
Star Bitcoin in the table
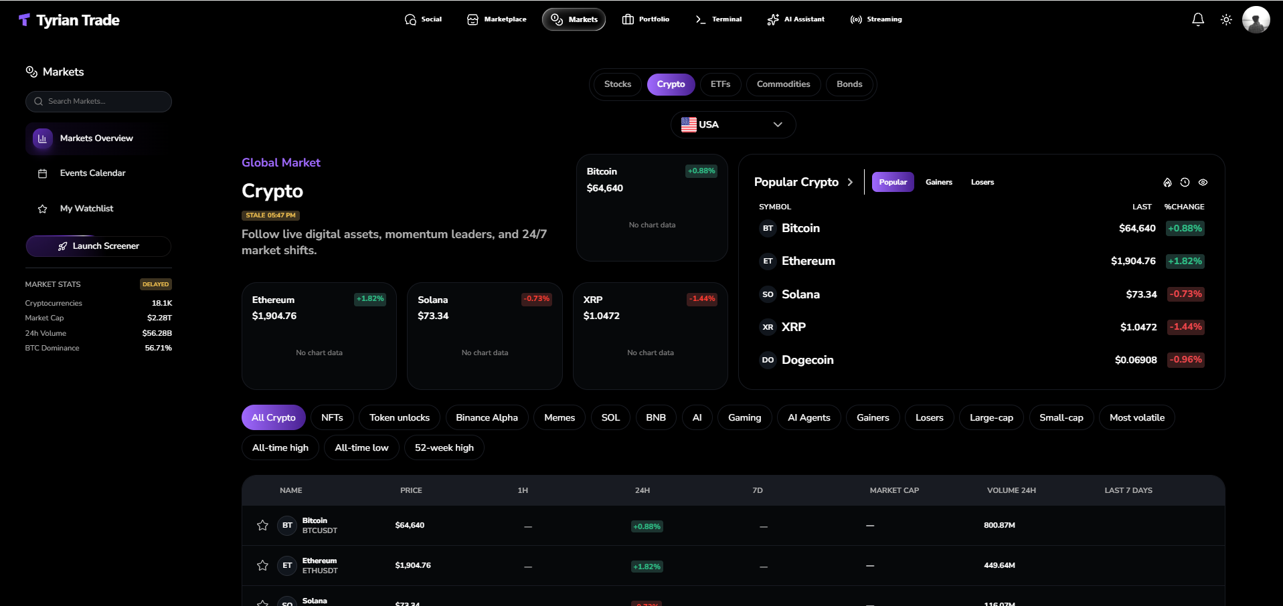pyautogui.click(x=262, y=525)
